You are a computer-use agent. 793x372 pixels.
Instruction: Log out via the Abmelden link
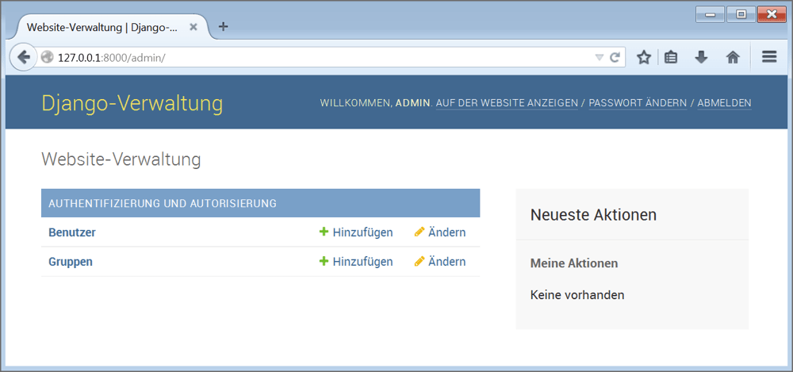[724, 103]
